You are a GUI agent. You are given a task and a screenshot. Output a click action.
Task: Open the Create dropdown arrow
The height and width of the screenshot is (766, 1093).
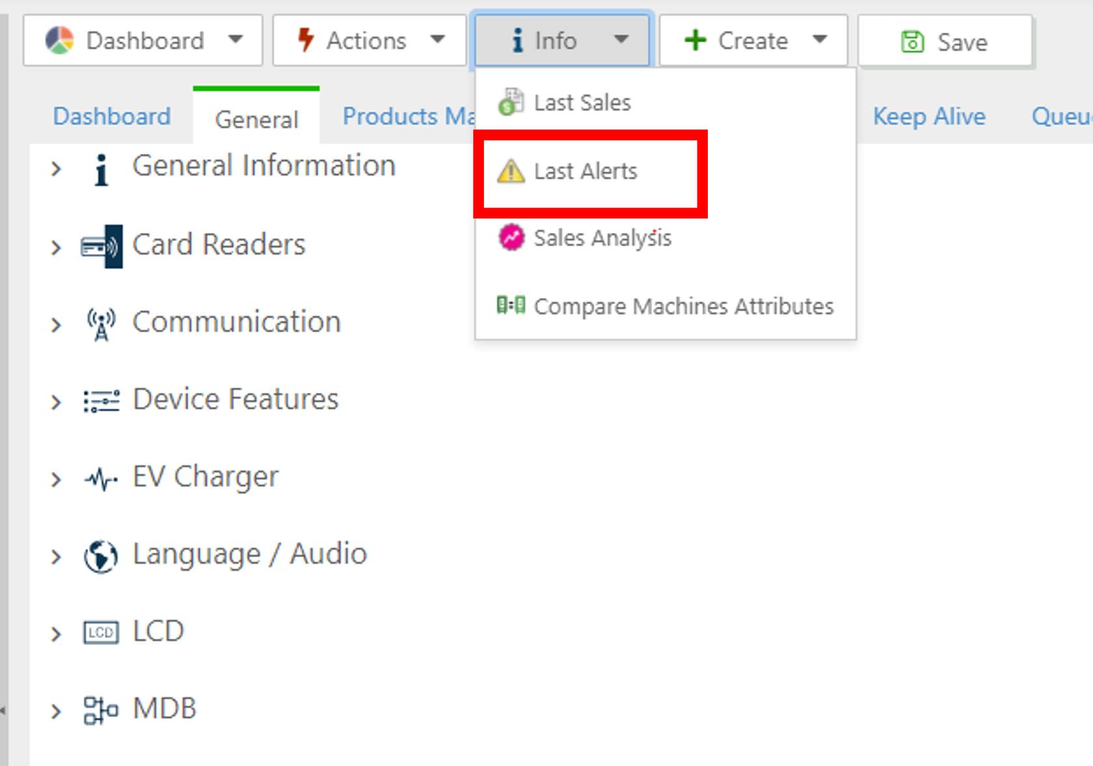click(820, 39)
